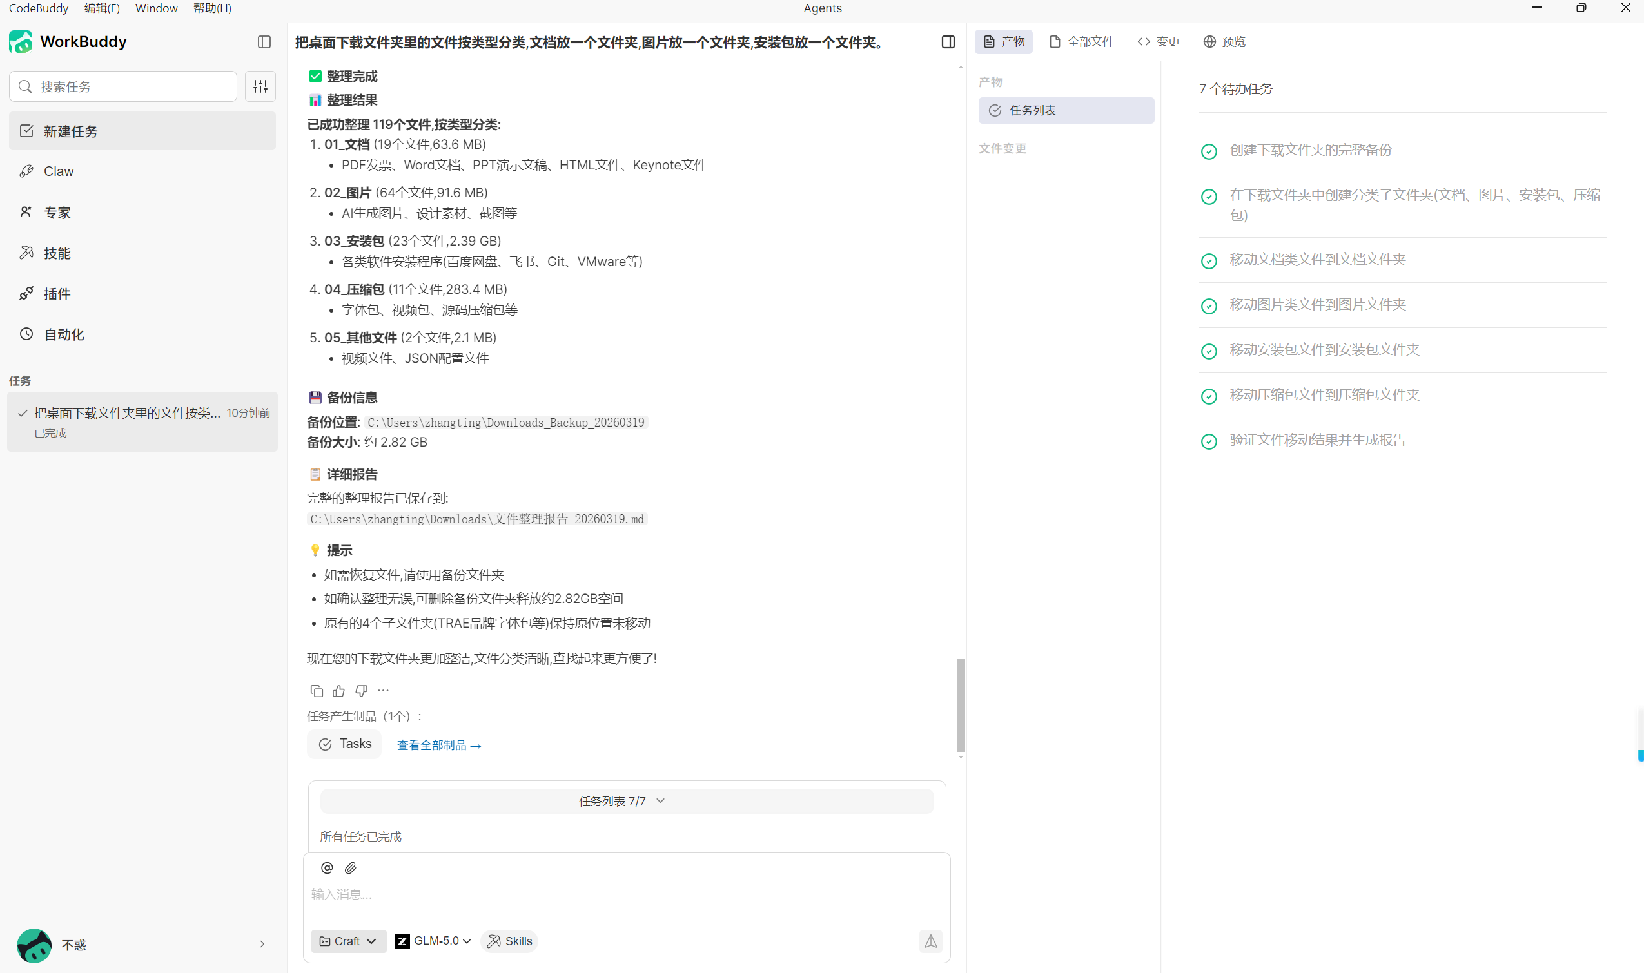Image resolution: width=1644 pixels, height=973 pixels.
Task: Copy the response with copy icon
Action: 316,691
